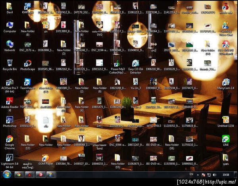
Task: Open the DSC_2171-a image file
Action: [28, 46]
